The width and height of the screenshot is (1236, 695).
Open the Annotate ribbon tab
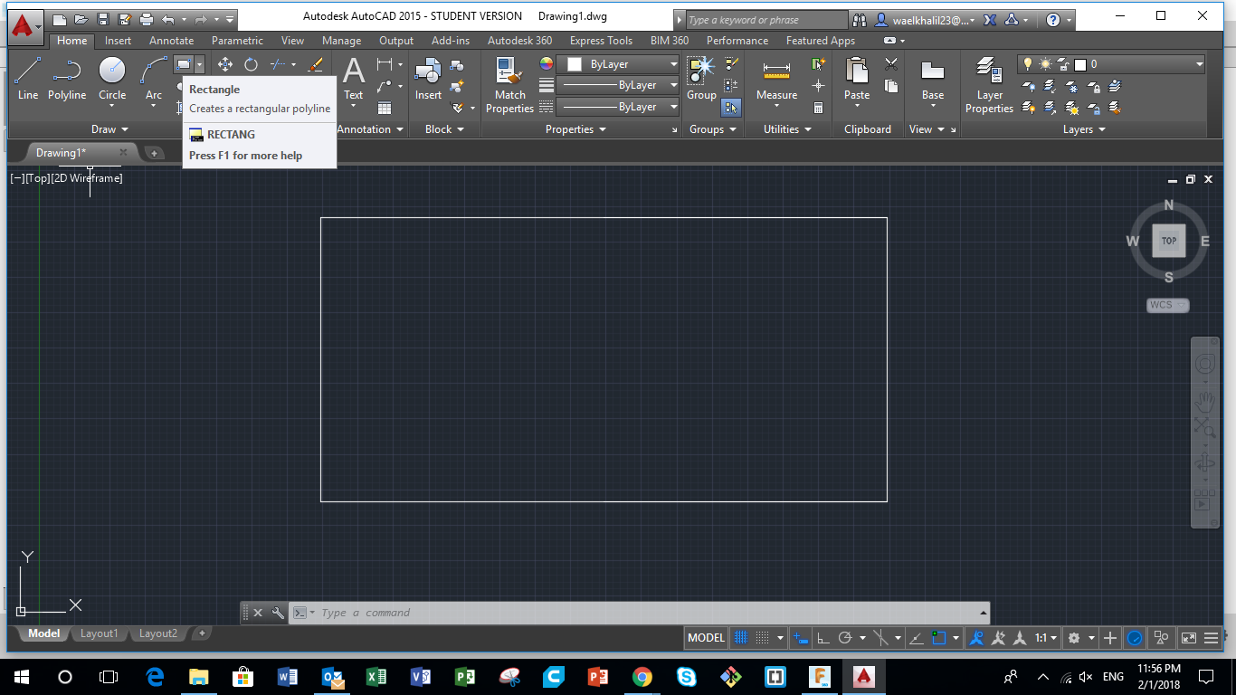click(x=171, y=41)
